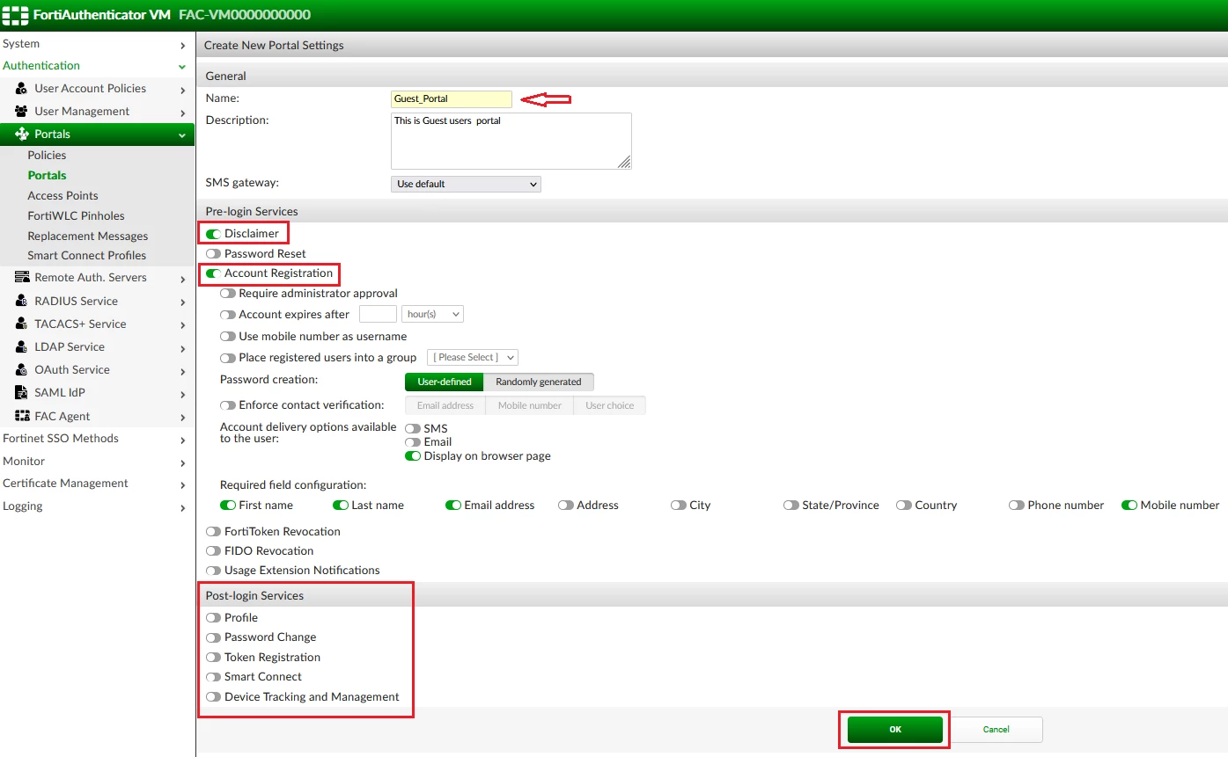Image resolution: width=1228 pixels, height=757 pixels.
Task: Open the Please Select group dropdown
Action: click(x=473, y=357)
